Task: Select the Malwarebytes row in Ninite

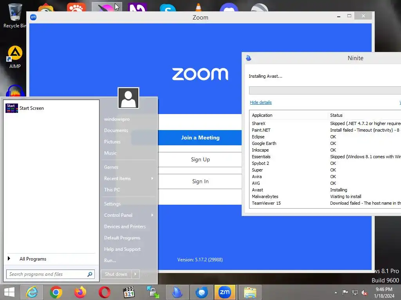Action: coord(325,196)
